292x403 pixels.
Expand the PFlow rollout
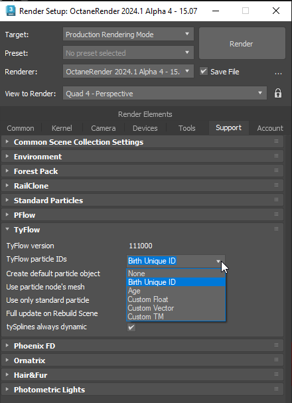coord(7,215)
